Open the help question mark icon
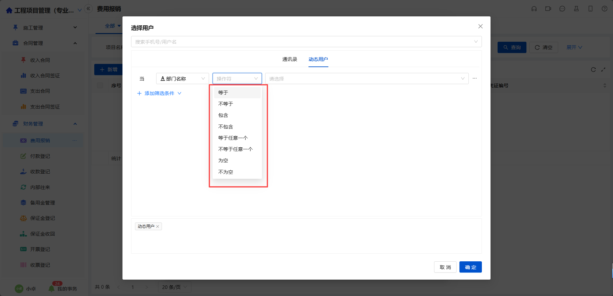 [604, 9]
